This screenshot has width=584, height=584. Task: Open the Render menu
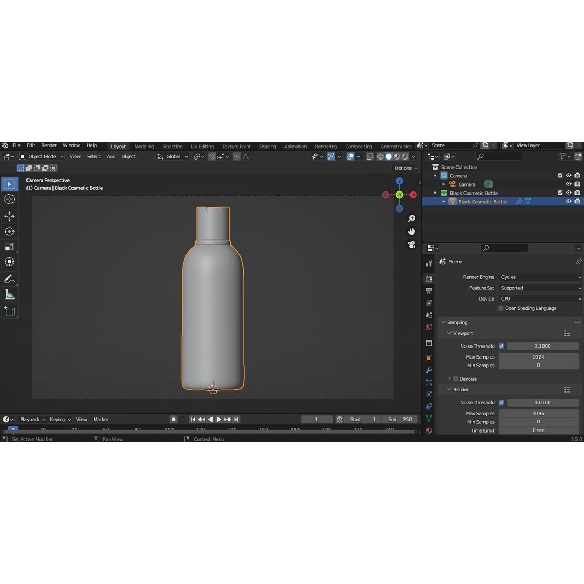[x=49, y=145]
